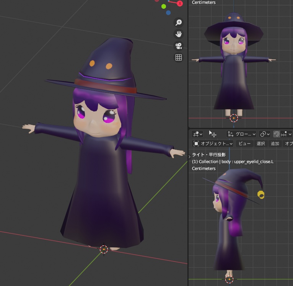293x286 pixels.
Task: Click the zoom view magnifier icon
Action: tap(179, 23)
